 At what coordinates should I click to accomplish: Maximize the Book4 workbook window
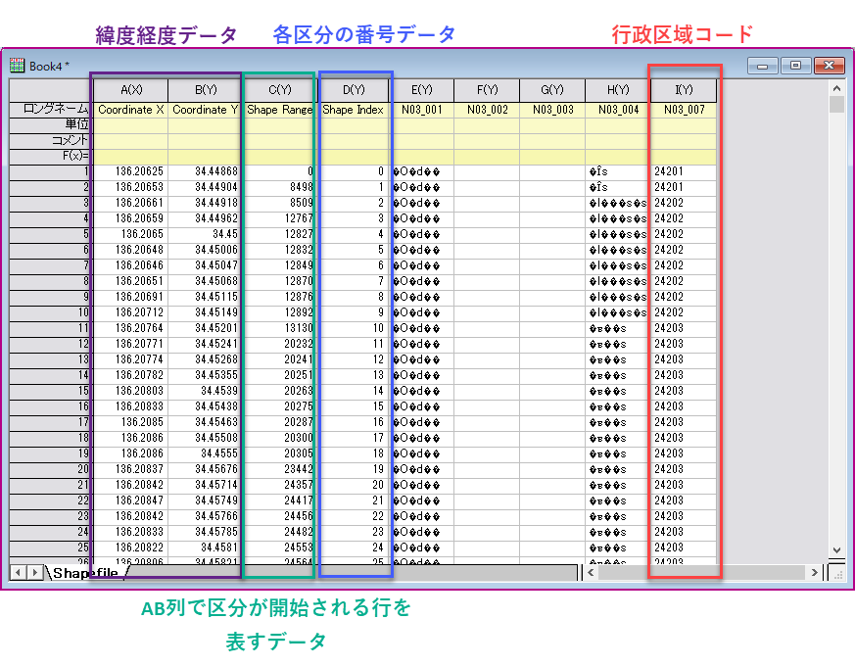795,66
